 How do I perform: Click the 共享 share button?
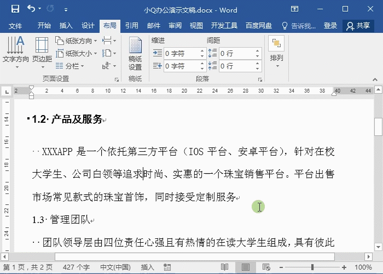[x=358, y=26]
